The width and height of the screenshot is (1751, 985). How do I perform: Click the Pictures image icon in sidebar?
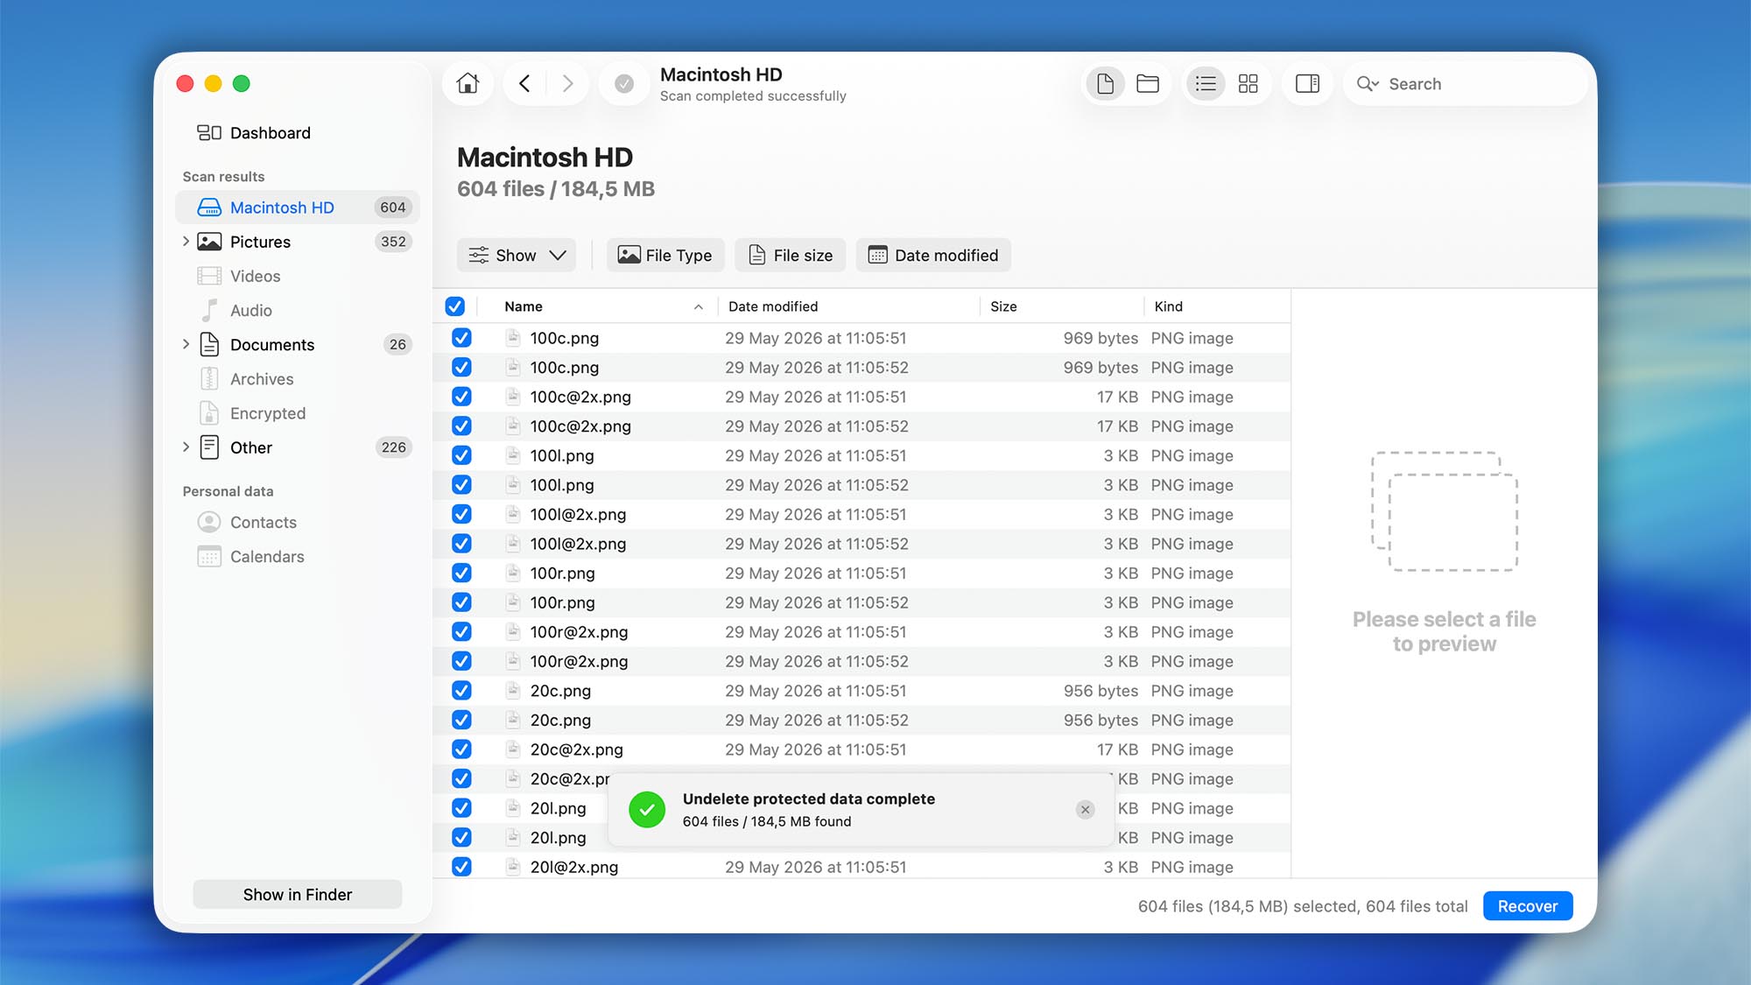209,242
